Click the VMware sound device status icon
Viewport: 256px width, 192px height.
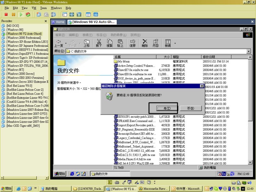(x=249, y=182)
